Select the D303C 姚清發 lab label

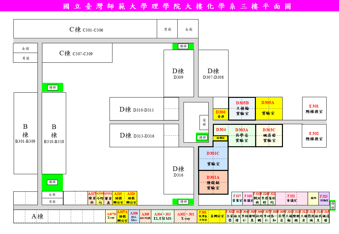[269, 135]
